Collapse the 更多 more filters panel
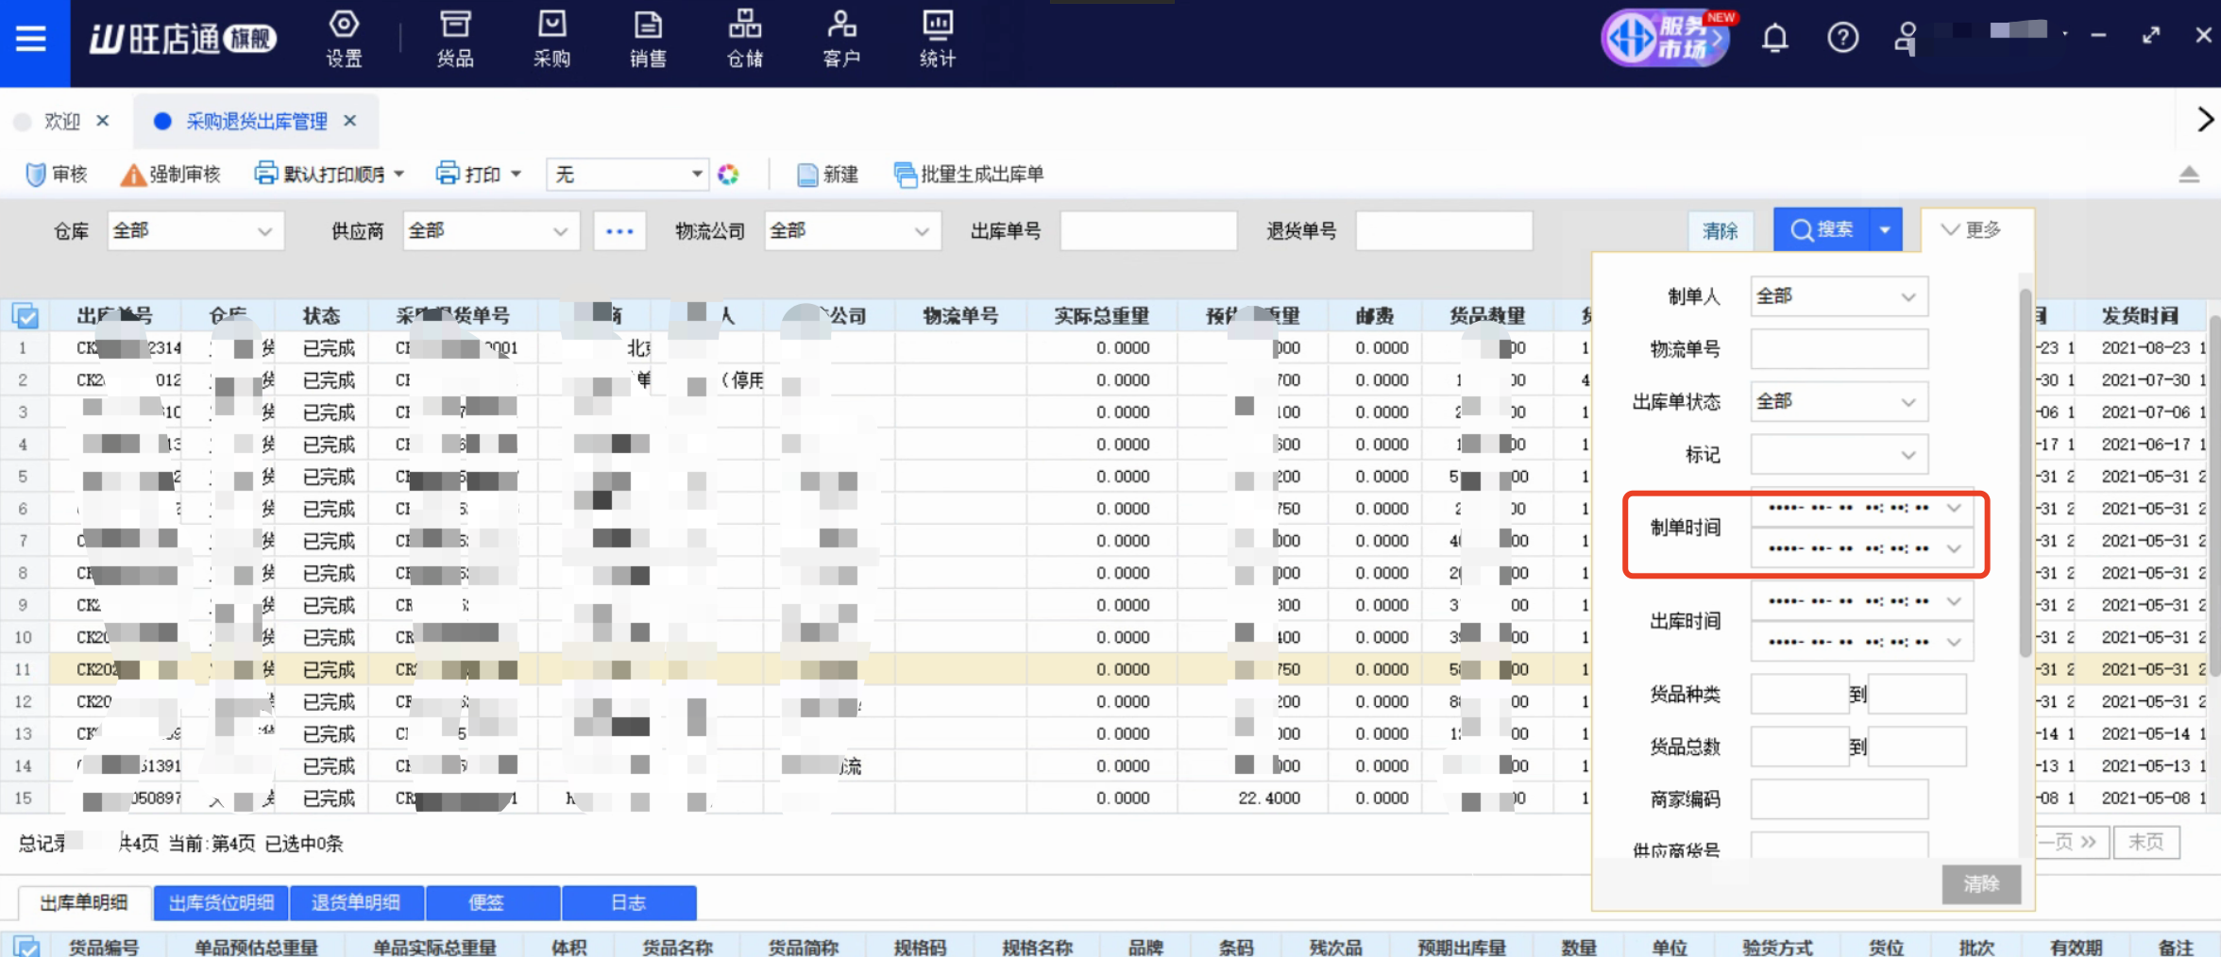The image size is (2221, 957). point(1971,230)
